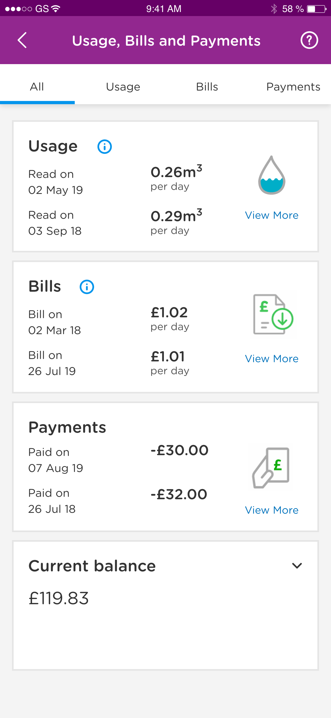
Task: Tap the back arrow in the header
Action: (22, 40)
